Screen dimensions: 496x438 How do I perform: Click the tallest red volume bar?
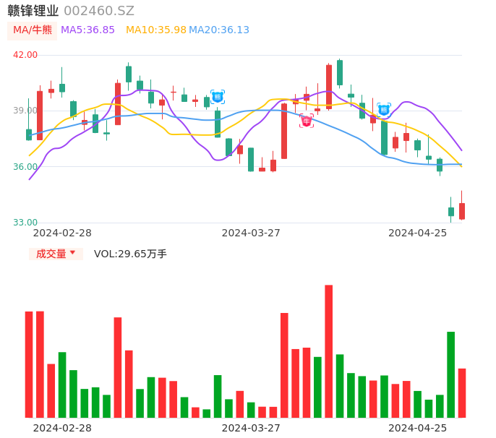(329, 351)
